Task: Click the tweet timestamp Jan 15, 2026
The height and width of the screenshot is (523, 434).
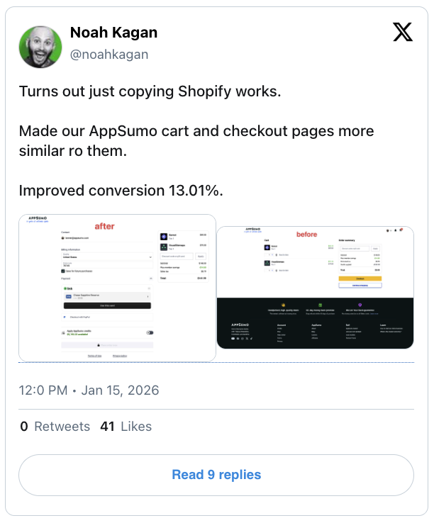Action: [120, 390]
